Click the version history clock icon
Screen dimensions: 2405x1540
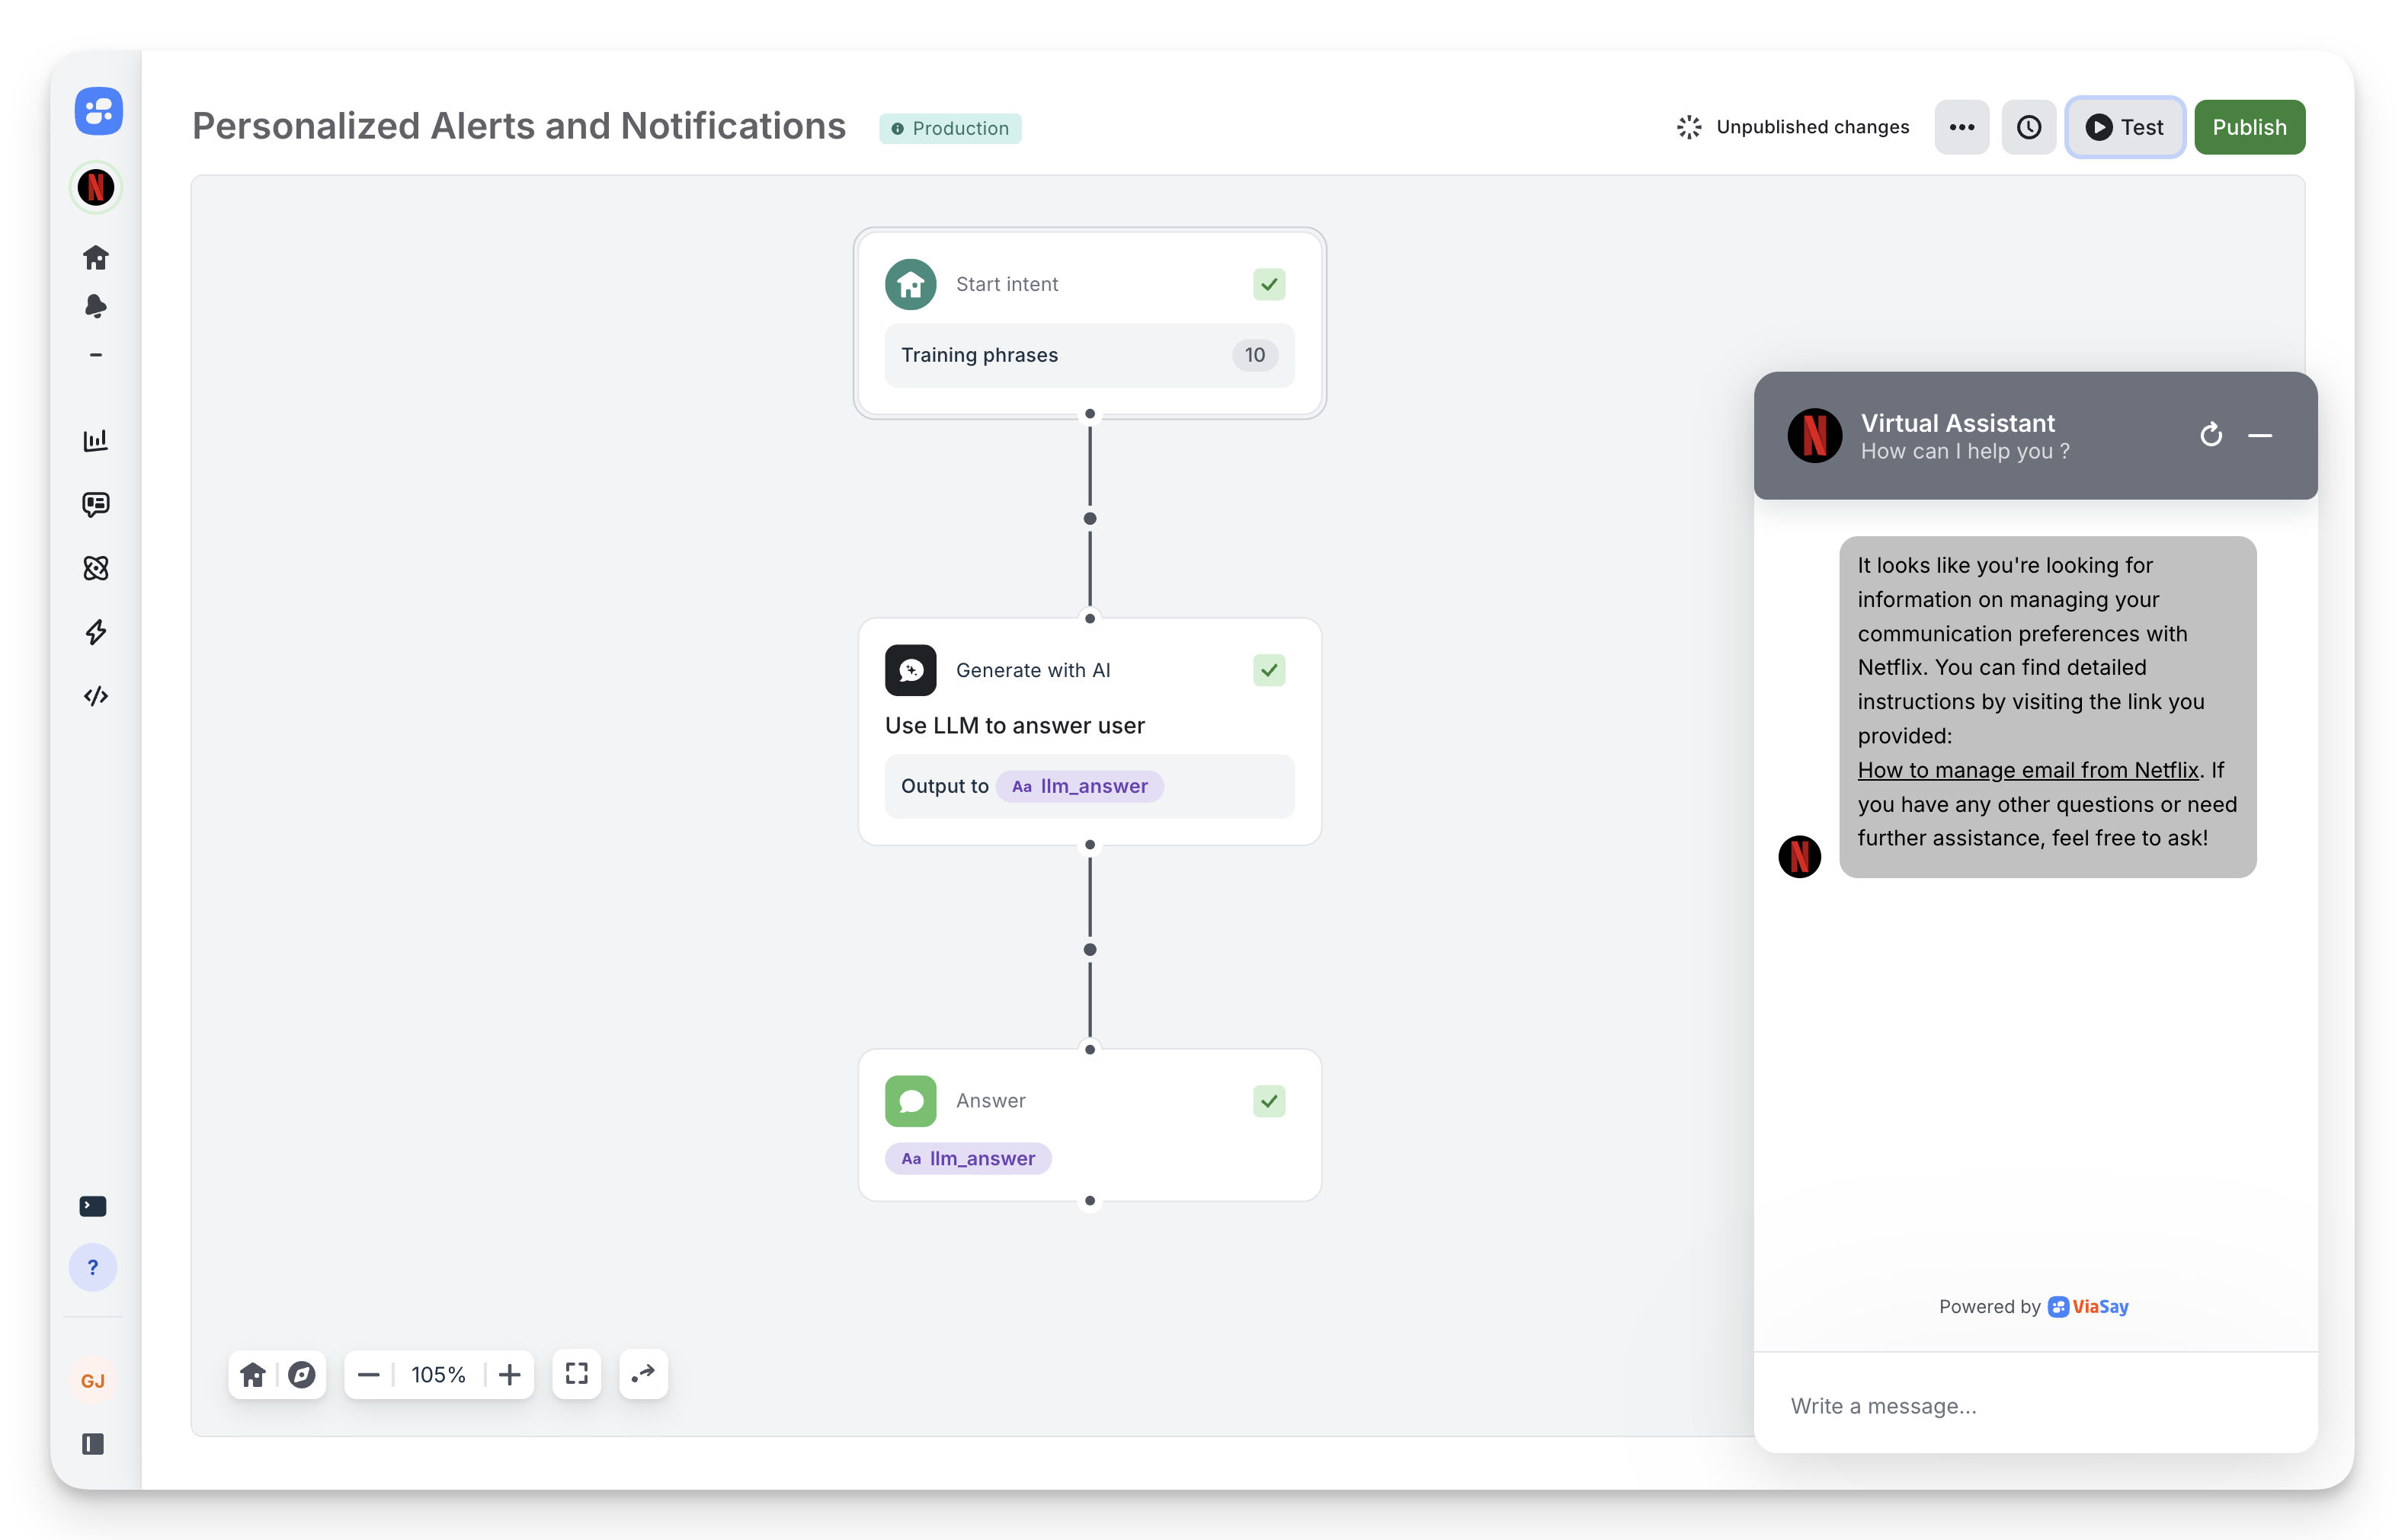pyautogui.click(x=2028, y=127)
